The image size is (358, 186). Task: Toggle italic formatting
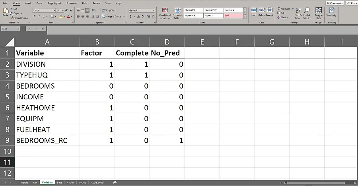[x=39, y=17]
